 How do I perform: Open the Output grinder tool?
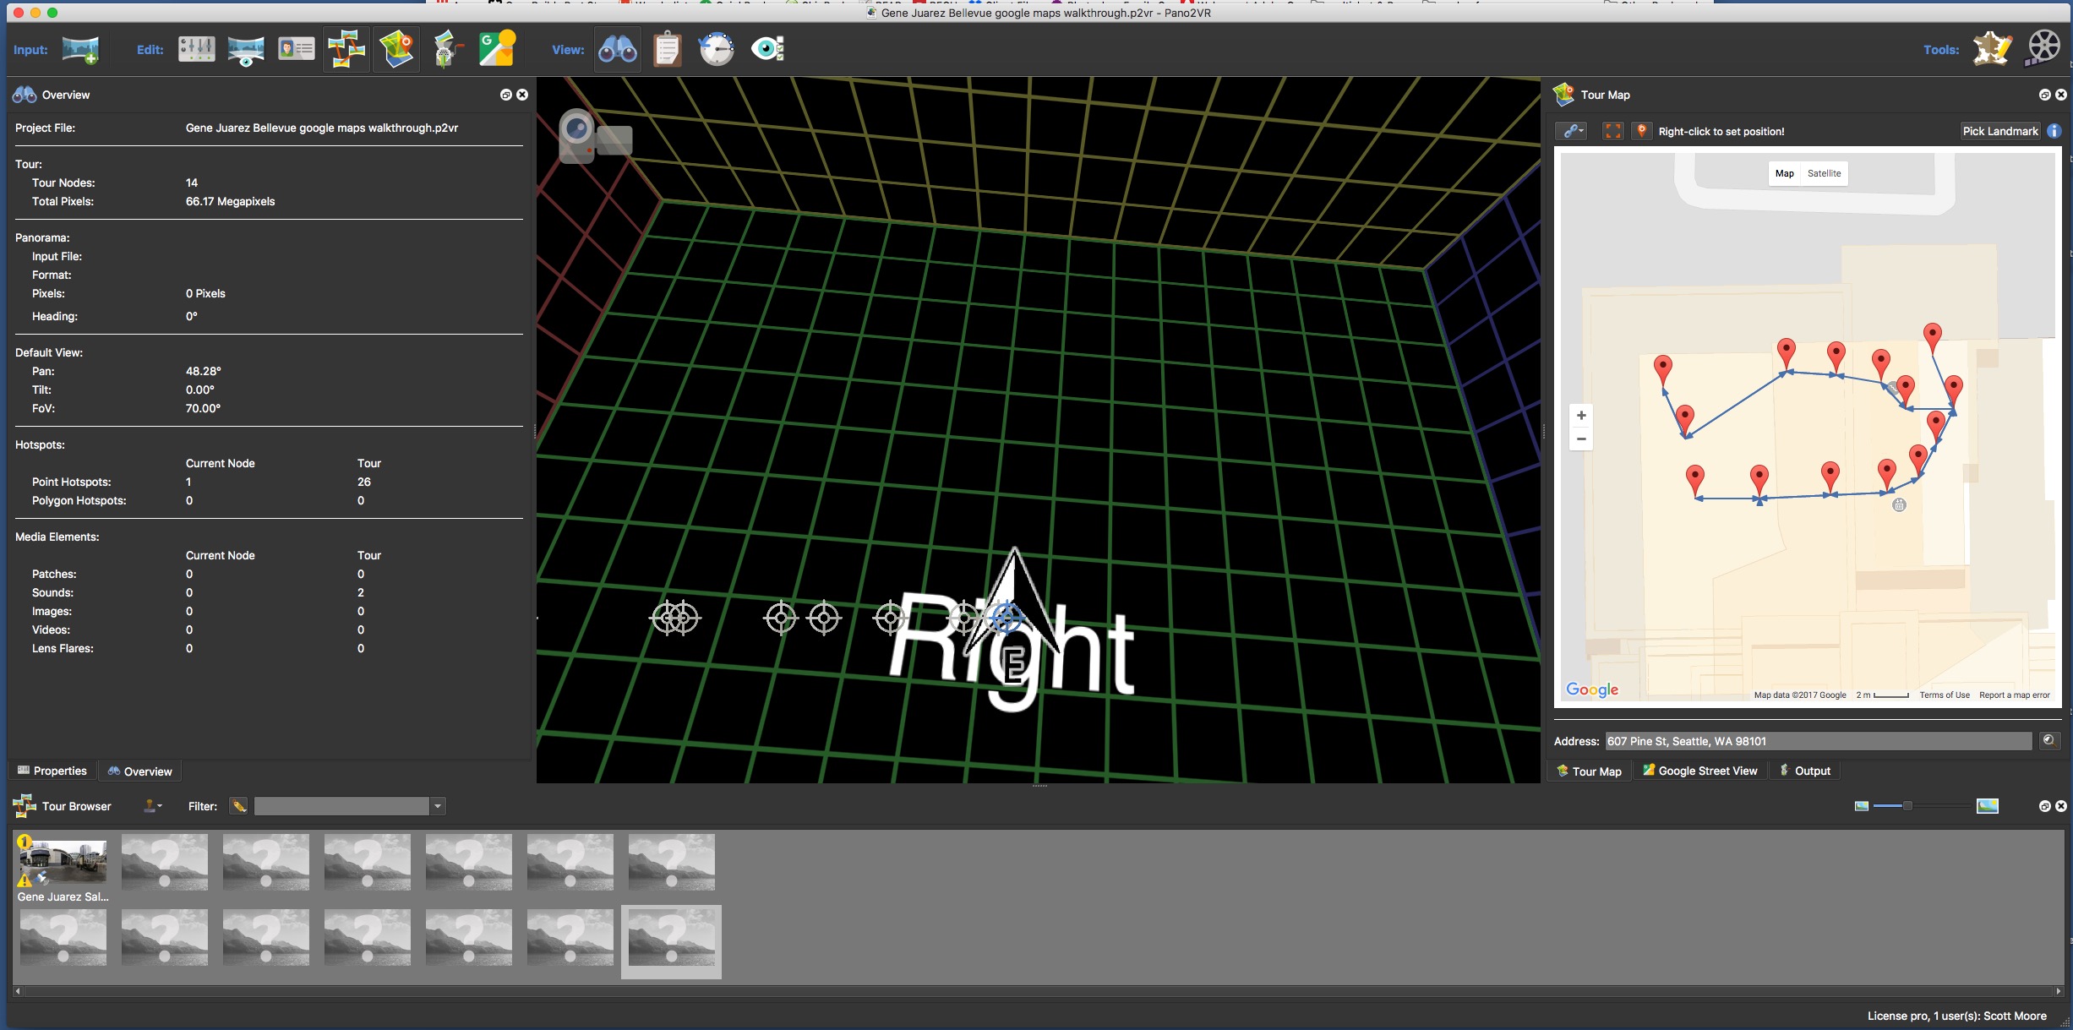447,49
